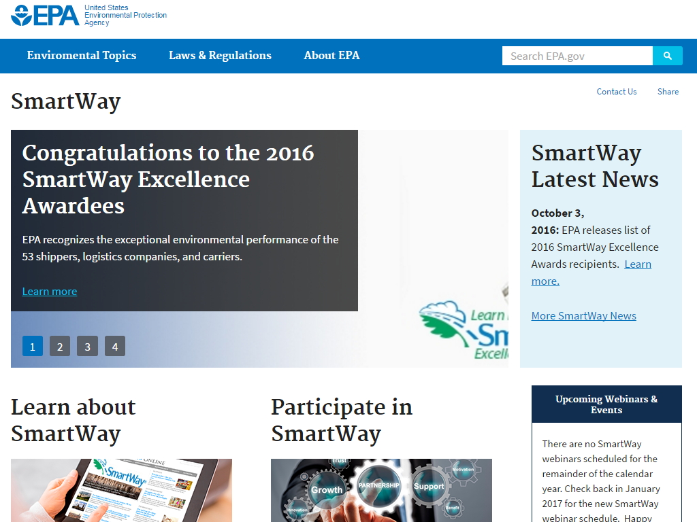The width and height of the screenshot is (697, 522).
Task: Click the Learn about SmartWay heading
Action: click(74, 420)
